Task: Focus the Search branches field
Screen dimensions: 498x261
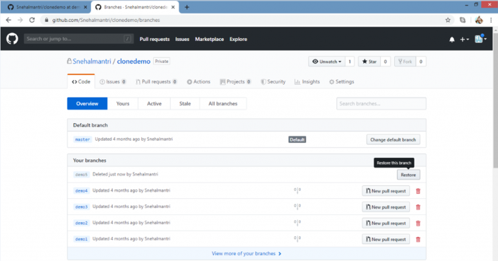Action: click(x=381, y=104)
